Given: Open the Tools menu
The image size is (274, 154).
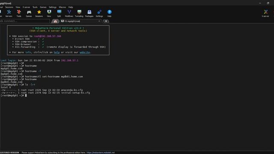Looking at the screenshot, I should 35,7.
